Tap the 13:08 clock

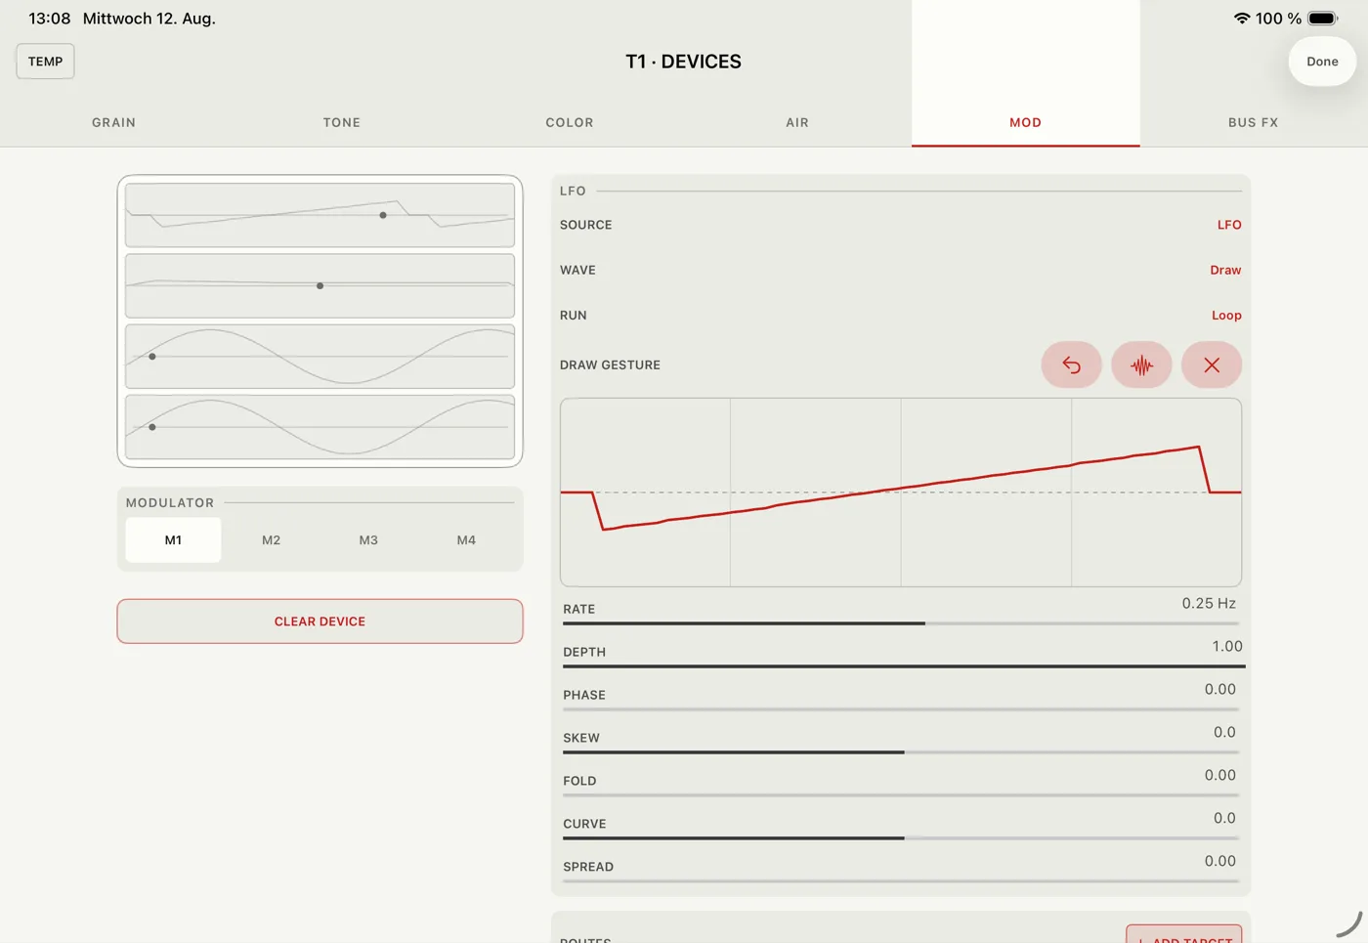[x=50, y=19]
